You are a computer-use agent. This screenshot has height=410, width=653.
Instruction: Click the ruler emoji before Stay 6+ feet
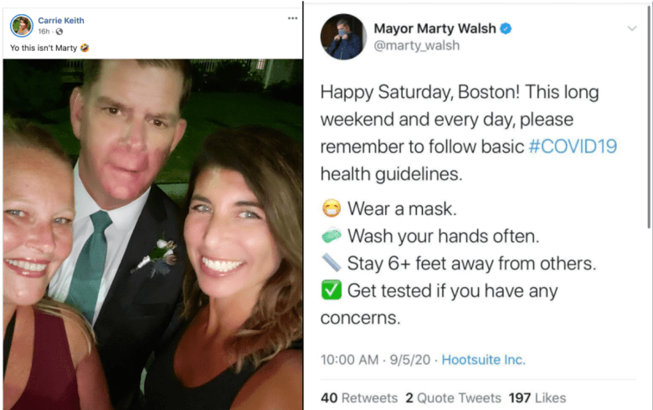332,263
